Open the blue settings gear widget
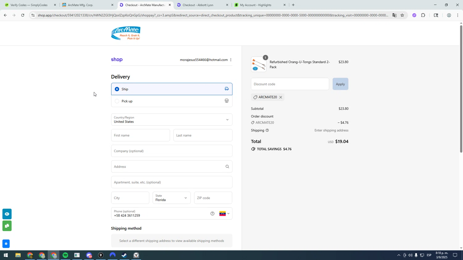The width and height of the screenshot is (463, 260). pyautogui.click(x=6, y=244)
